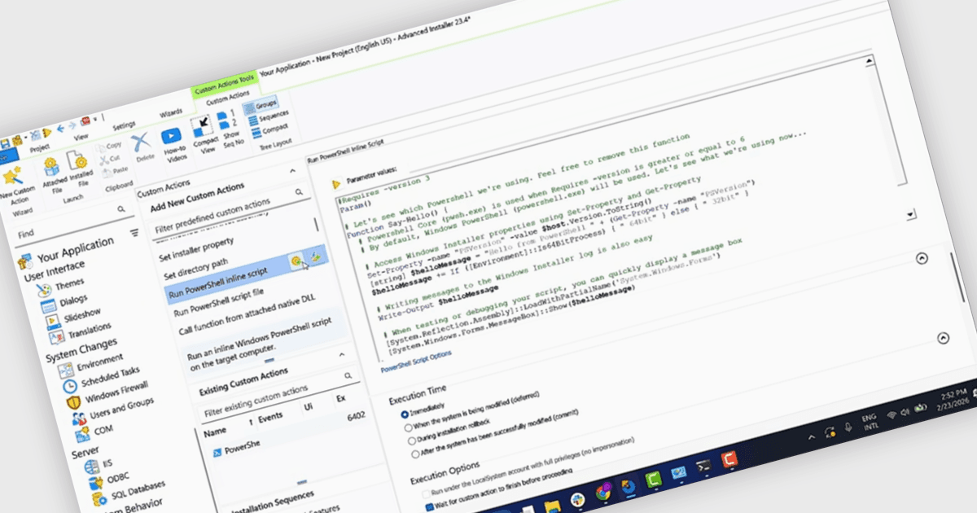Click the Attached File launch icon

coord(55,174)
